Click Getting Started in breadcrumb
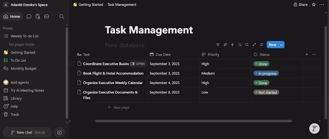 [x=91, y=4]
